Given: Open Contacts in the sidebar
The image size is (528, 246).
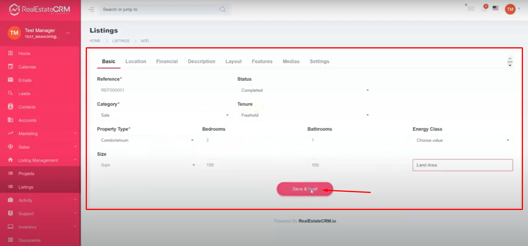Looking at the screenshot, I should pyautogui.click(x=27, y=107).
